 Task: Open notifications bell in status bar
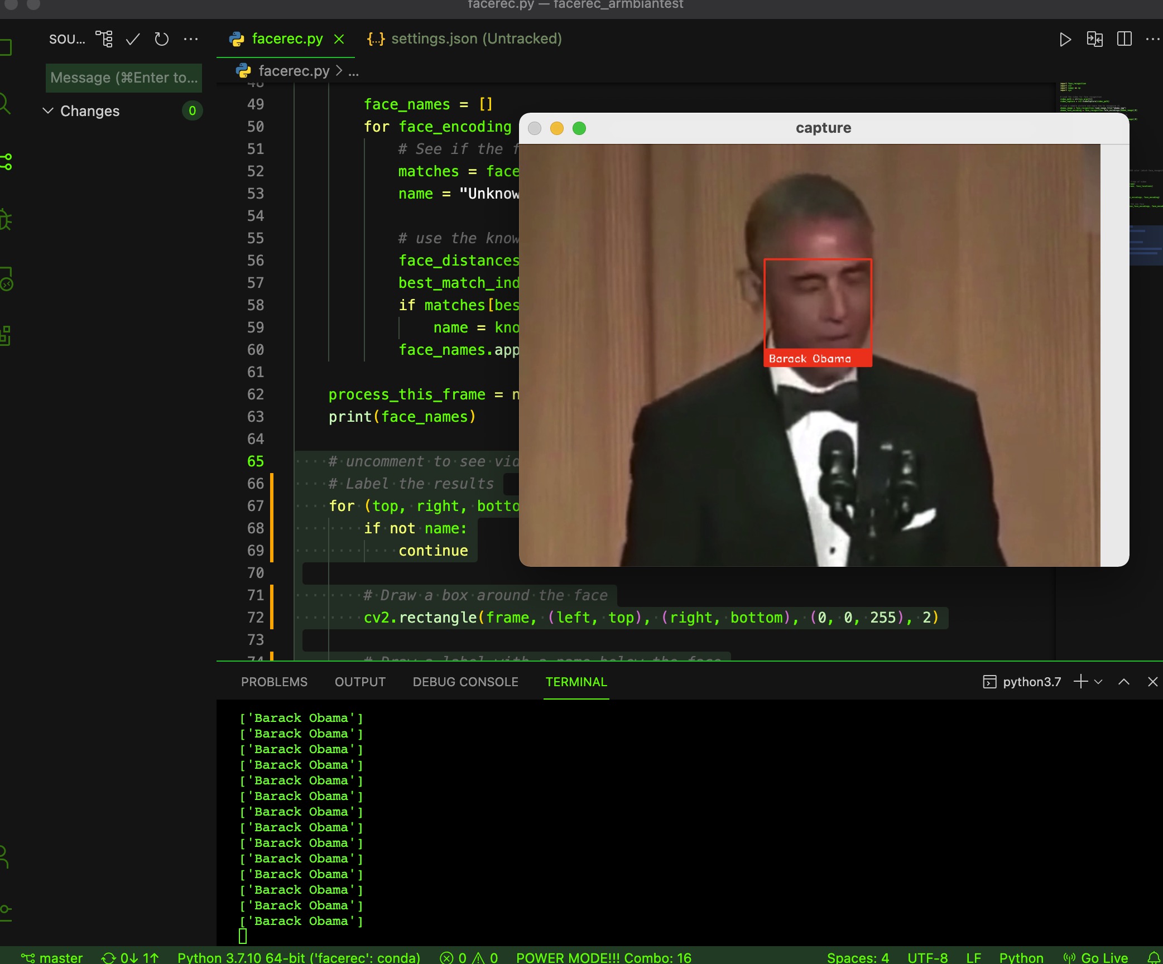tap(1154, 957)
